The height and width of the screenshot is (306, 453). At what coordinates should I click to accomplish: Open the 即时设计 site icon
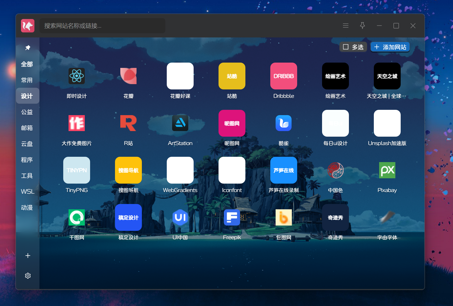coord(77,76)
